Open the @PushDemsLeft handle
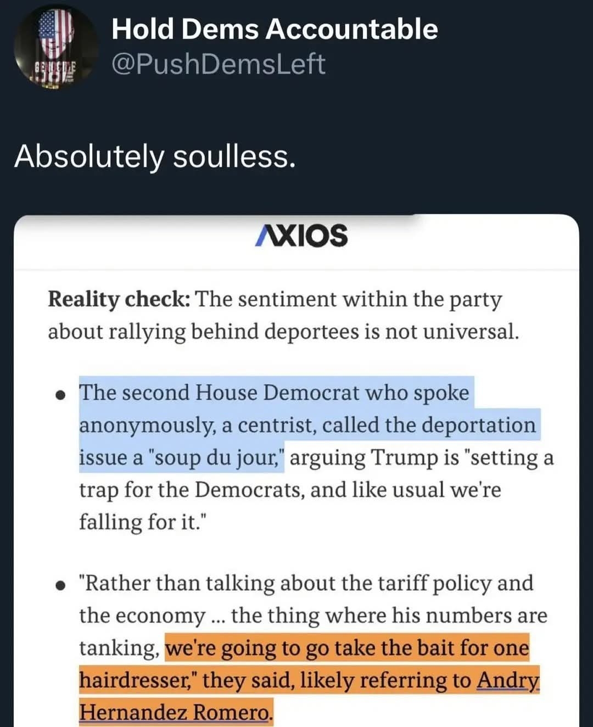The width and height of the screenshot is (593, 727). tap(218, 64)
